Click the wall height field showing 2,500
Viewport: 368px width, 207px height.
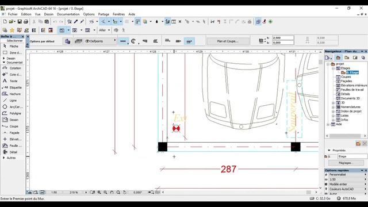click(283, 38)
